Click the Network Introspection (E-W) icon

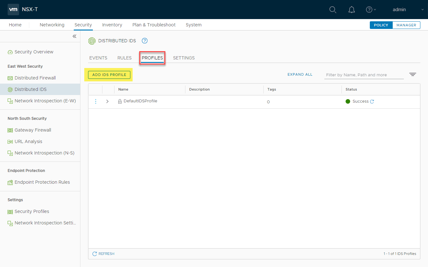click(x=10, y=101)
